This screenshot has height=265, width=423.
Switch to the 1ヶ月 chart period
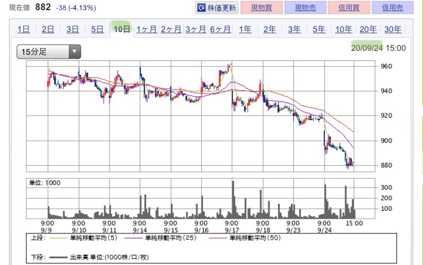pyautogui.click(x=147, y=29)
